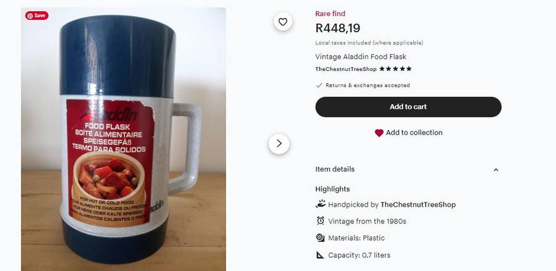Click the returns accepted checkmark icon
The height and width of the screenshot is (271, 556).
[x=319, y=85]
